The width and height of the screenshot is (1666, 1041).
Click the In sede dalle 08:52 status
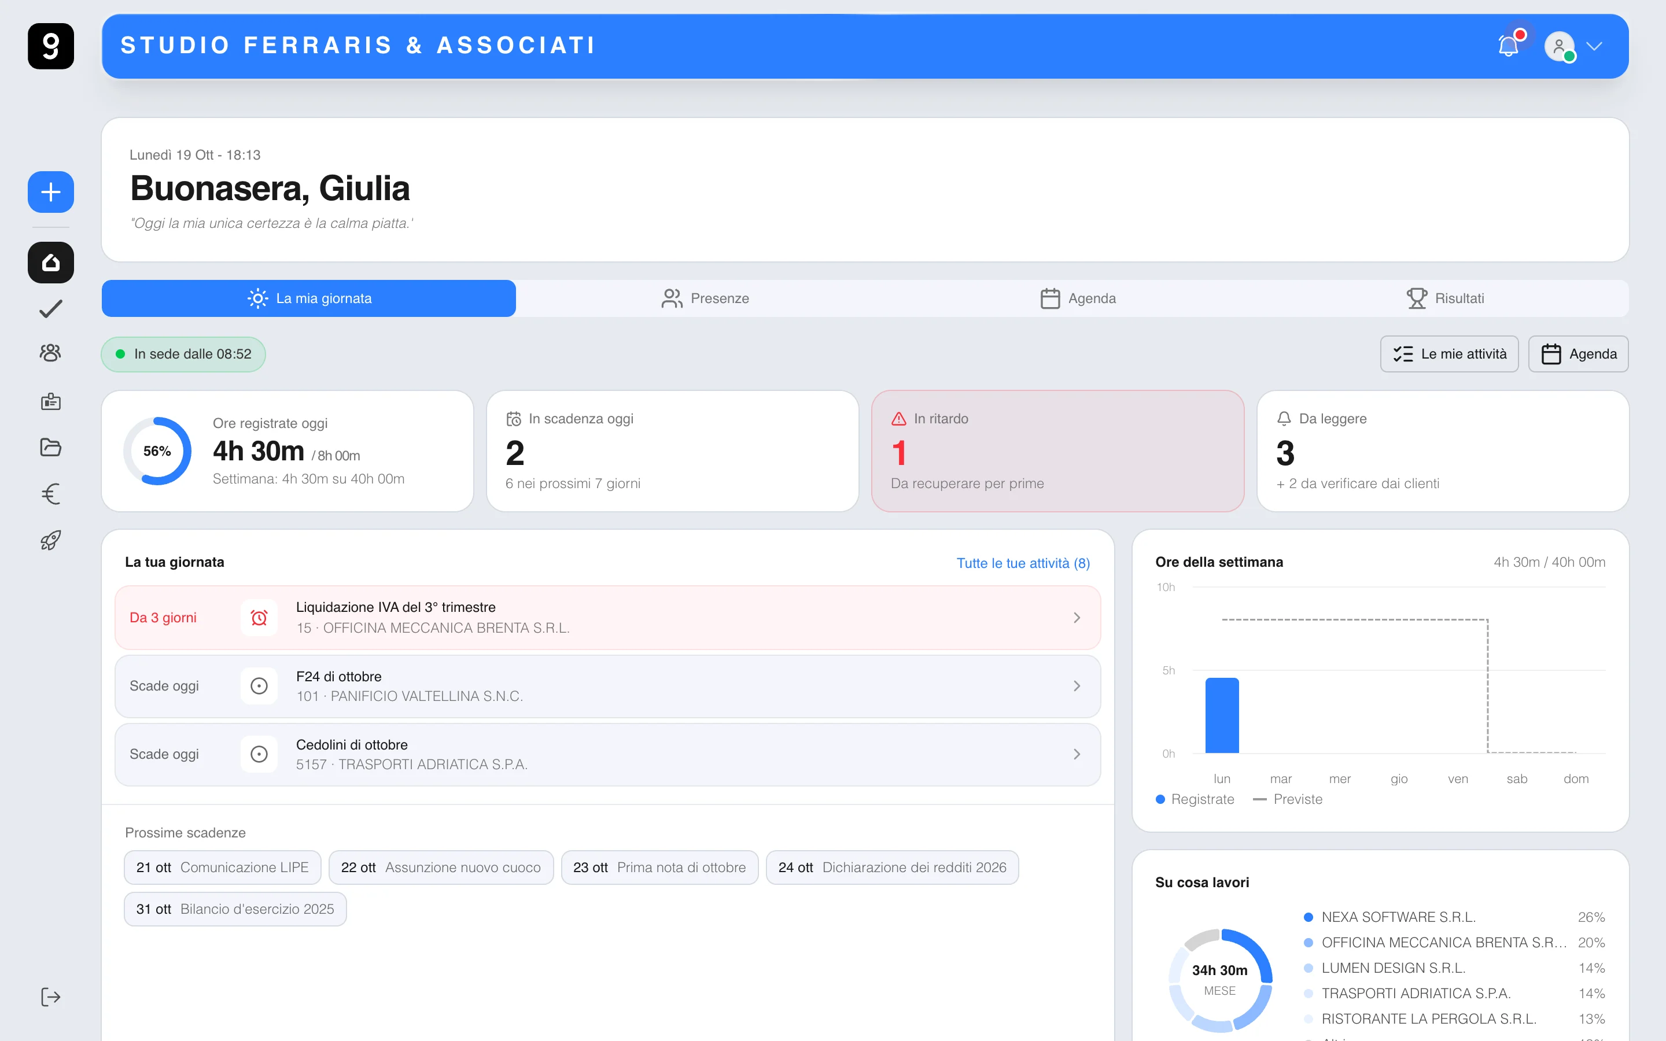184,354
